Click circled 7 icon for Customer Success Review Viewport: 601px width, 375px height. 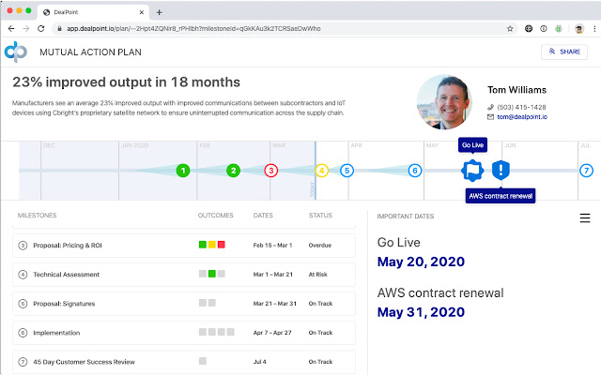point(23,362)
